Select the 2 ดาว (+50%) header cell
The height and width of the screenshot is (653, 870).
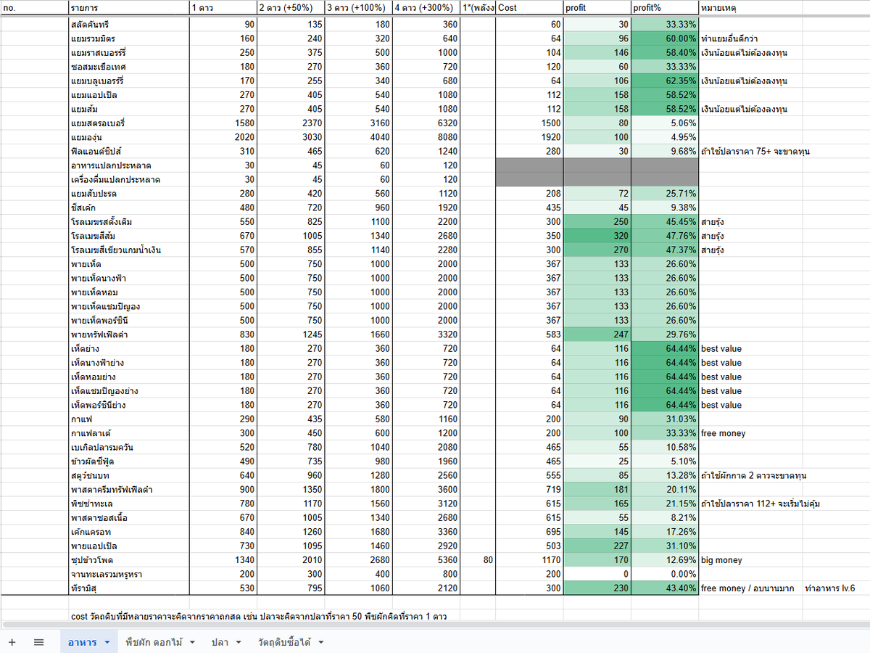point(290,7)
